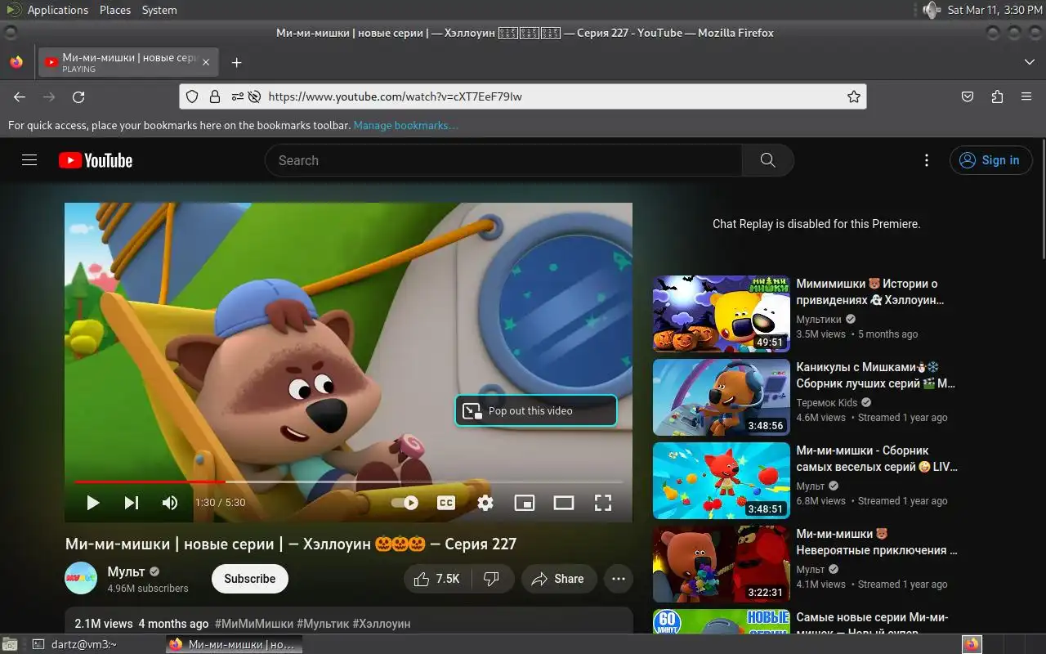Click Firefox View pinned icon
1046x654 pixels.
point(16,62)
